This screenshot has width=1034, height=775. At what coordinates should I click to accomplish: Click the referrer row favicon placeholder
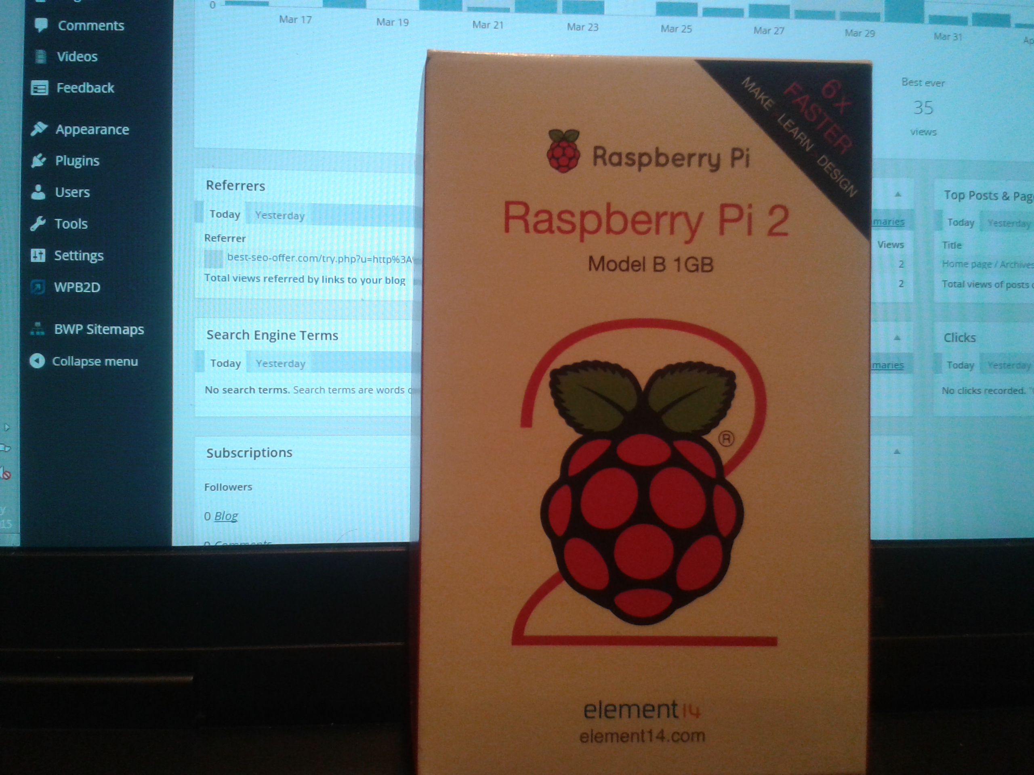[x=214, y=259]
